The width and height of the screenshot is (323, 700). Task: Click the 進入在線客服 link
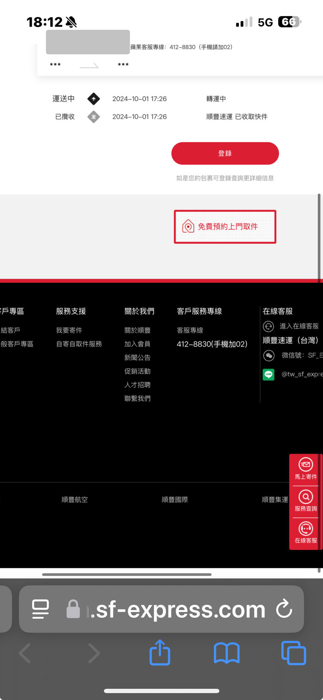299,326
